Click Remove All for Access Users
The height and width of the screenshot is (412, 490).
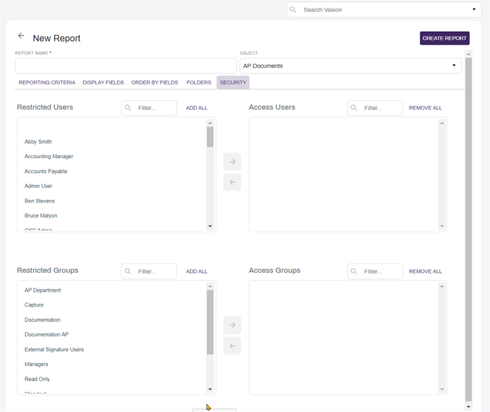click(425, 108)
